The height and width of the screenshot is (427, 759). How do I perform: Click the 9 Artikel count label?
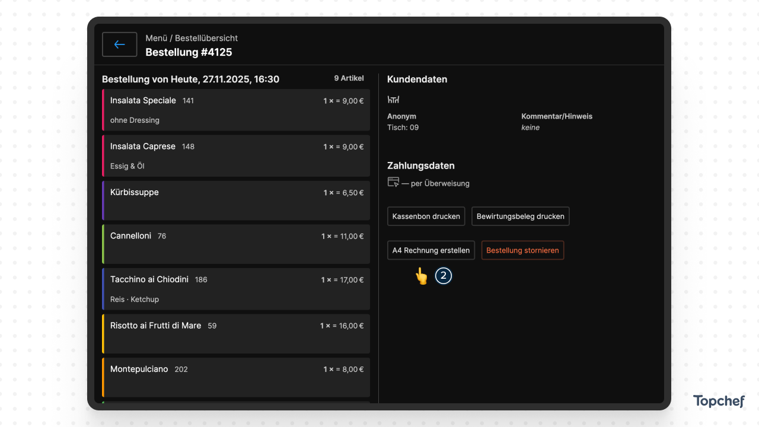[x=349, y=78]
